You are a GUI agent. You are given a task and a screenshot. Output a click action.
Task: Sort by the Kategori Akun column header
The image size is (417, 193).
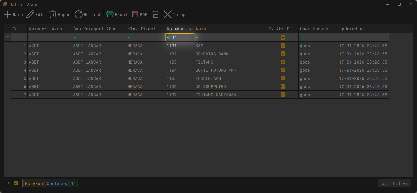click(x=45, y=29)
